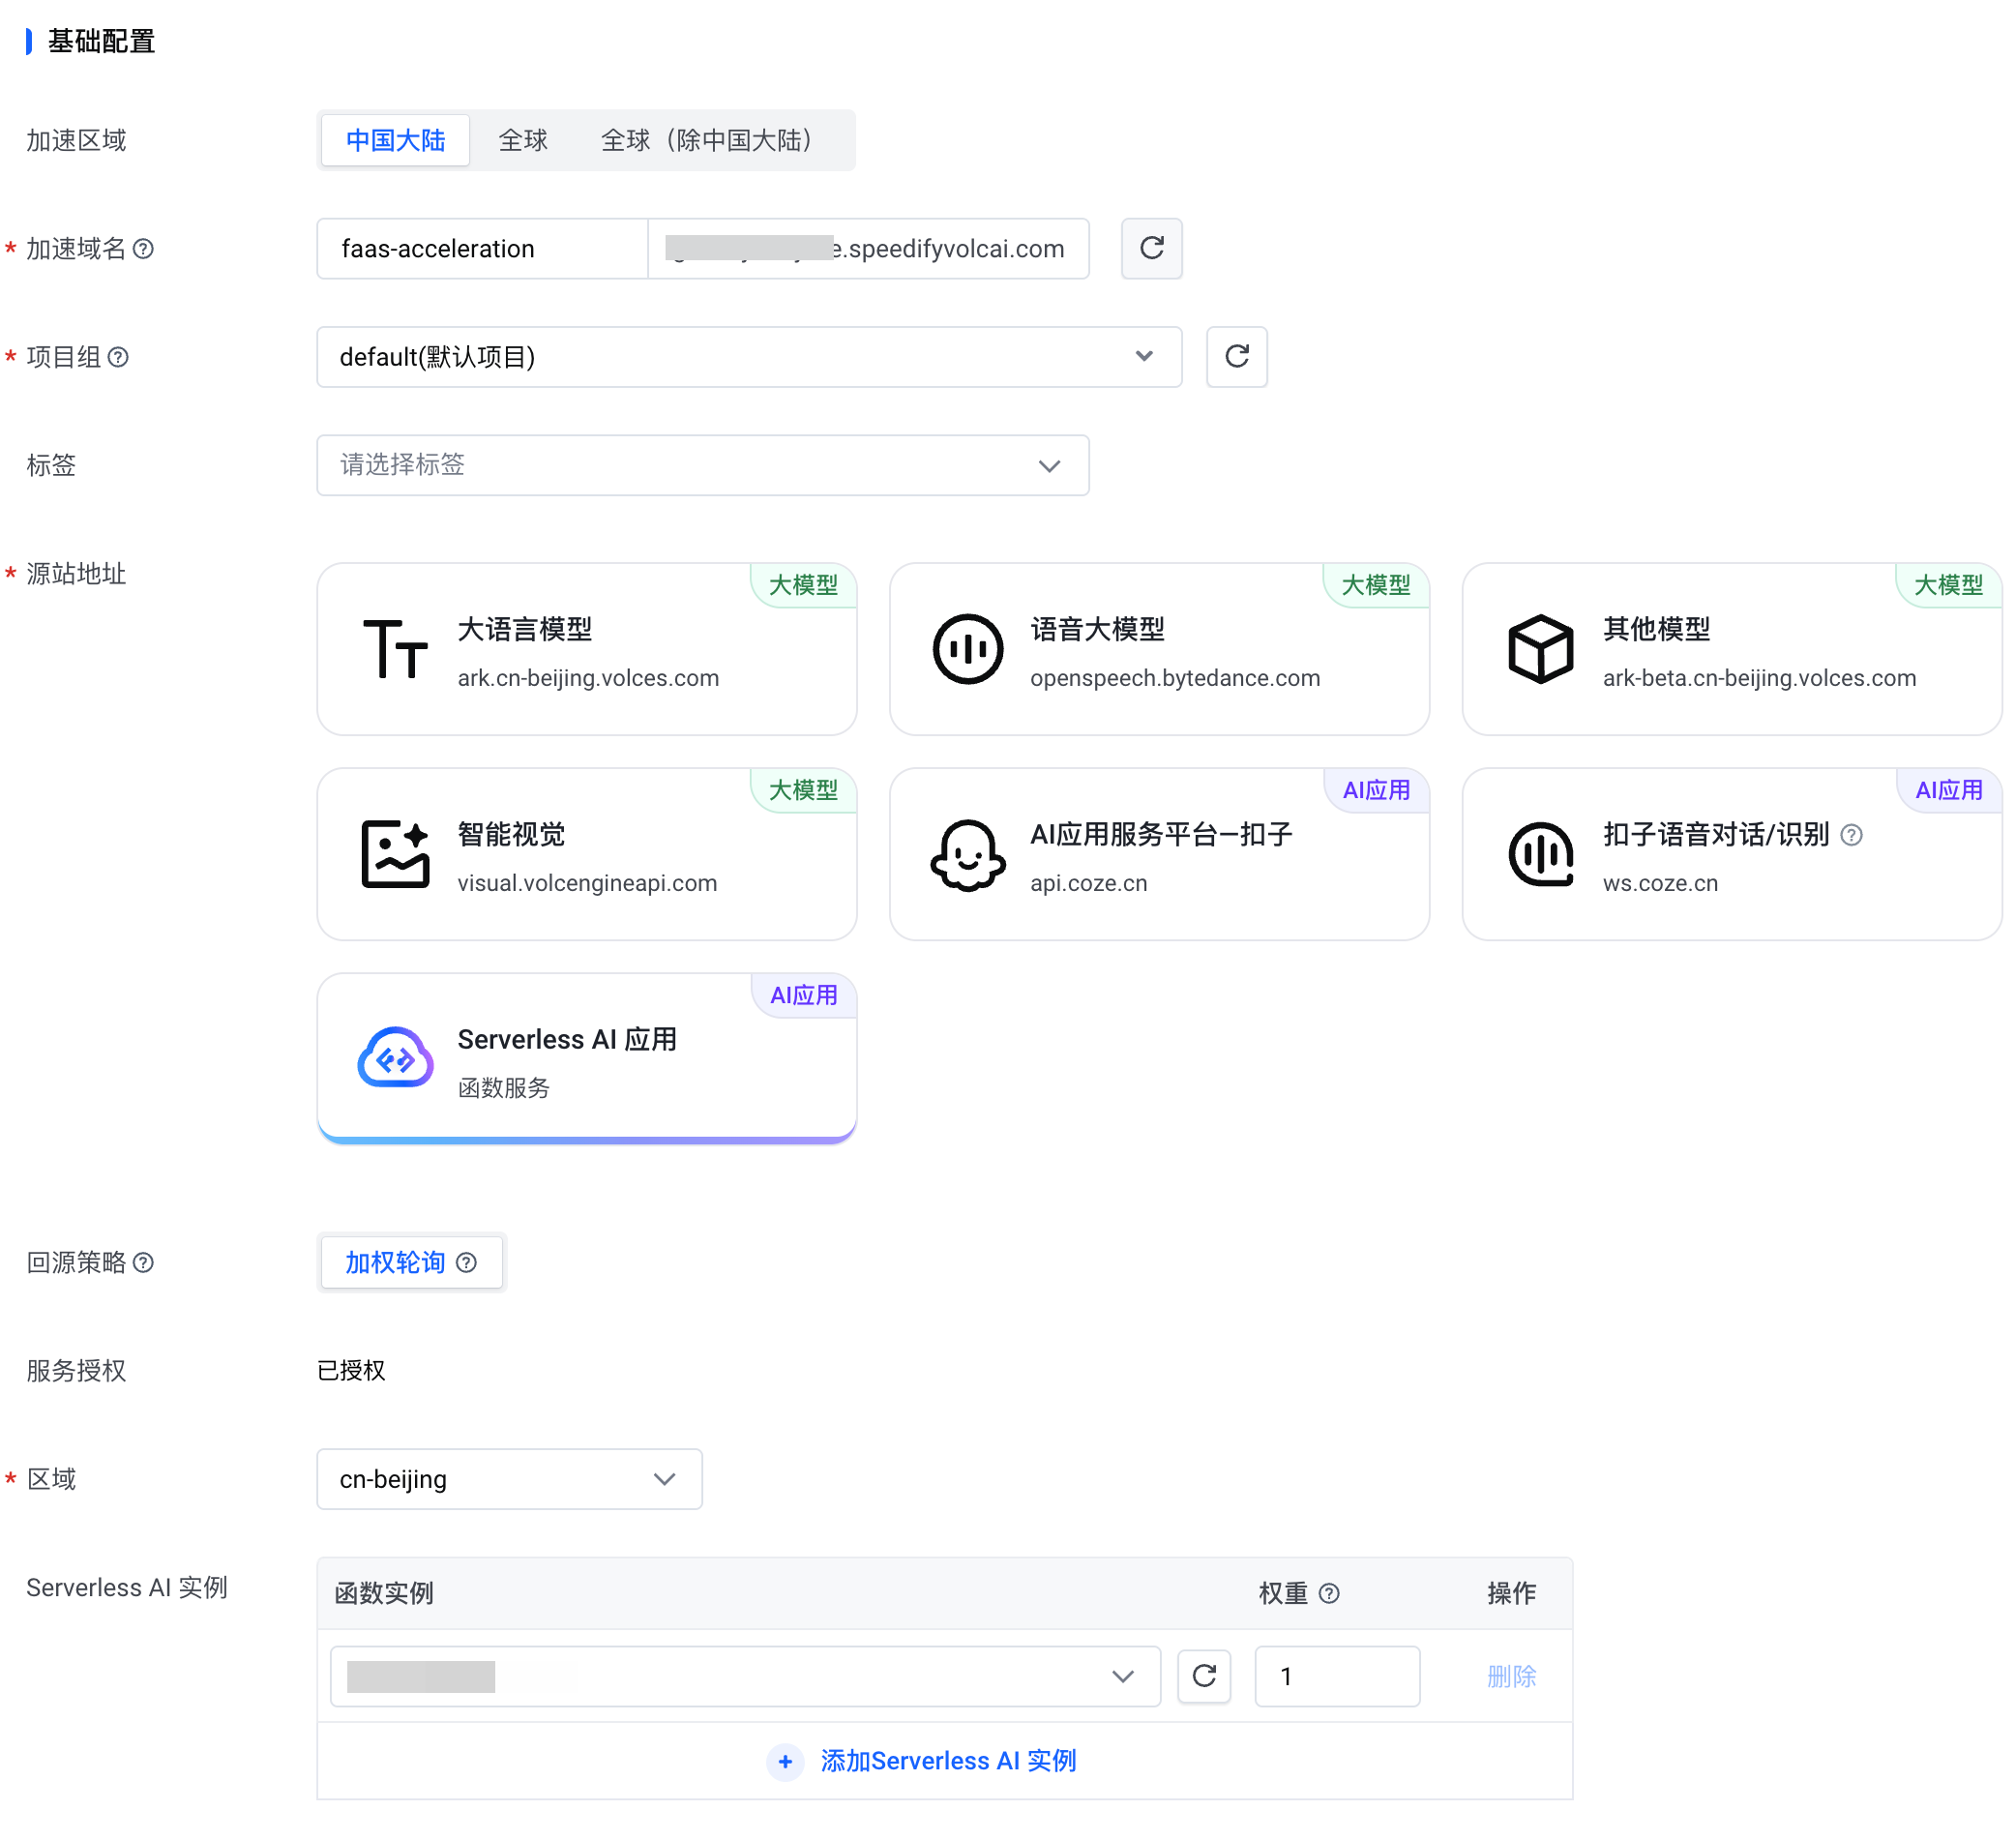The width and height of the screenshot is (2016, 1840).
Task: Click the 扣子 Coze mascot icon
Action: click(x=968, y=855)
